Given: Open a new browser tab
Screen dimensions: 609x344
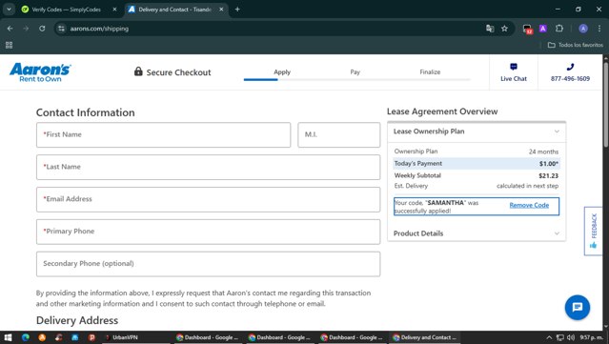Looking at the screenshot, I should [x=237, y=10].
